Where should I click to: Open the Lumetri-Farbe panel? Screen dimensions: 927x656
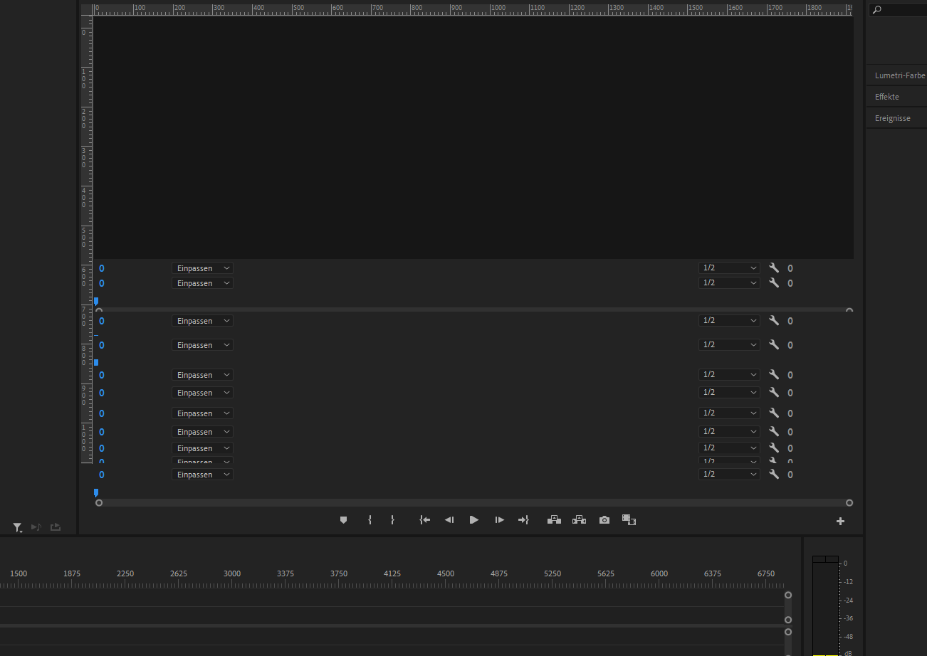point(900,75)
